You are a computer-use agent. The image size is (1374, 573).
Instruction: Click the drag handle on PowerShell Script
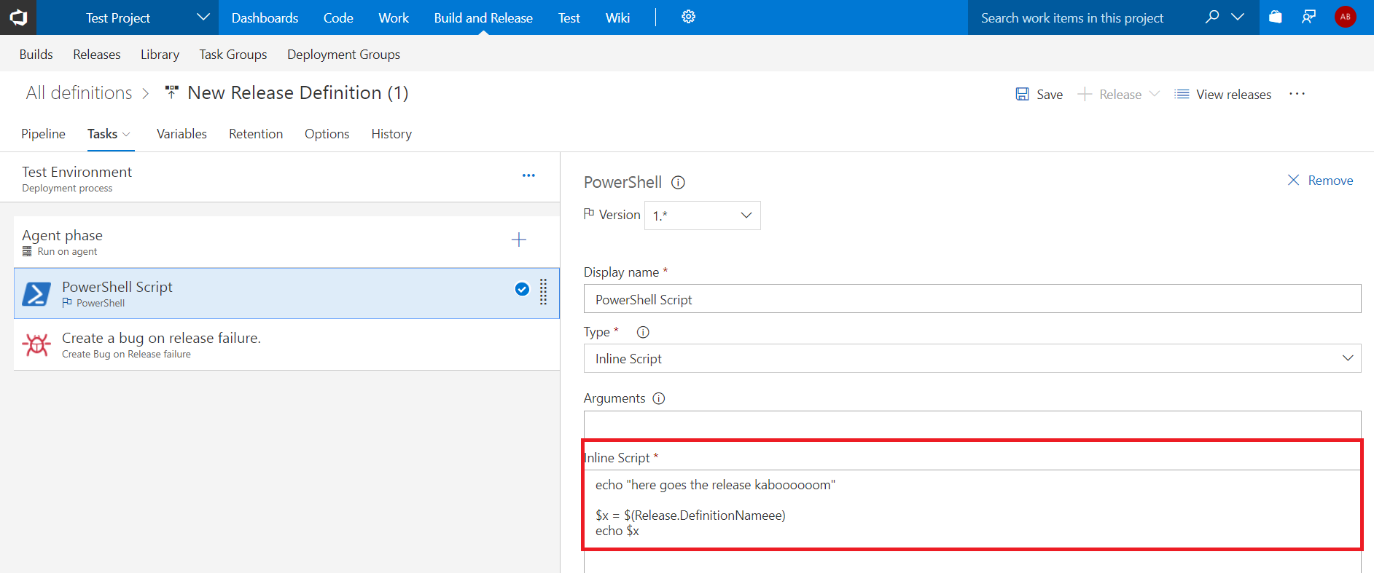pyautogui.click(x=543, y=291)
